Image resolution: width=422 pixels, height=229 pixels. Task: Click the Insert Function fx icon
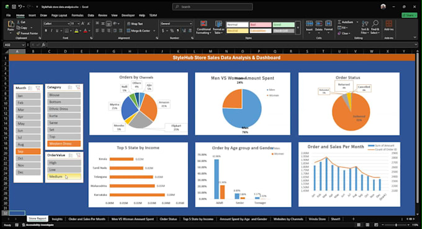[43, 45]
